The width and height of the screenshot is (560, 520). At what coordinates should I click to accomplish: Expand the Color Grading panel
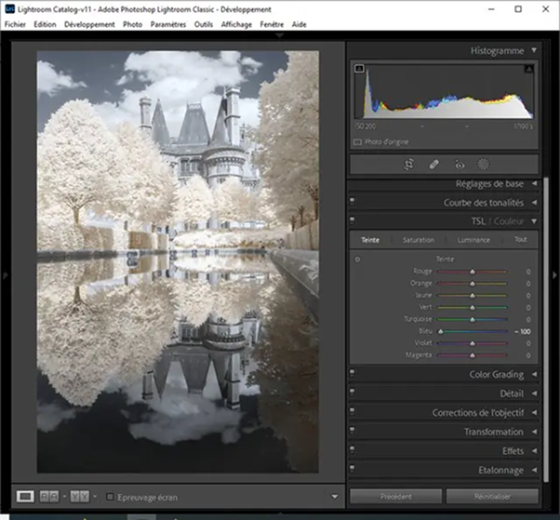click(x=535, y=374)
